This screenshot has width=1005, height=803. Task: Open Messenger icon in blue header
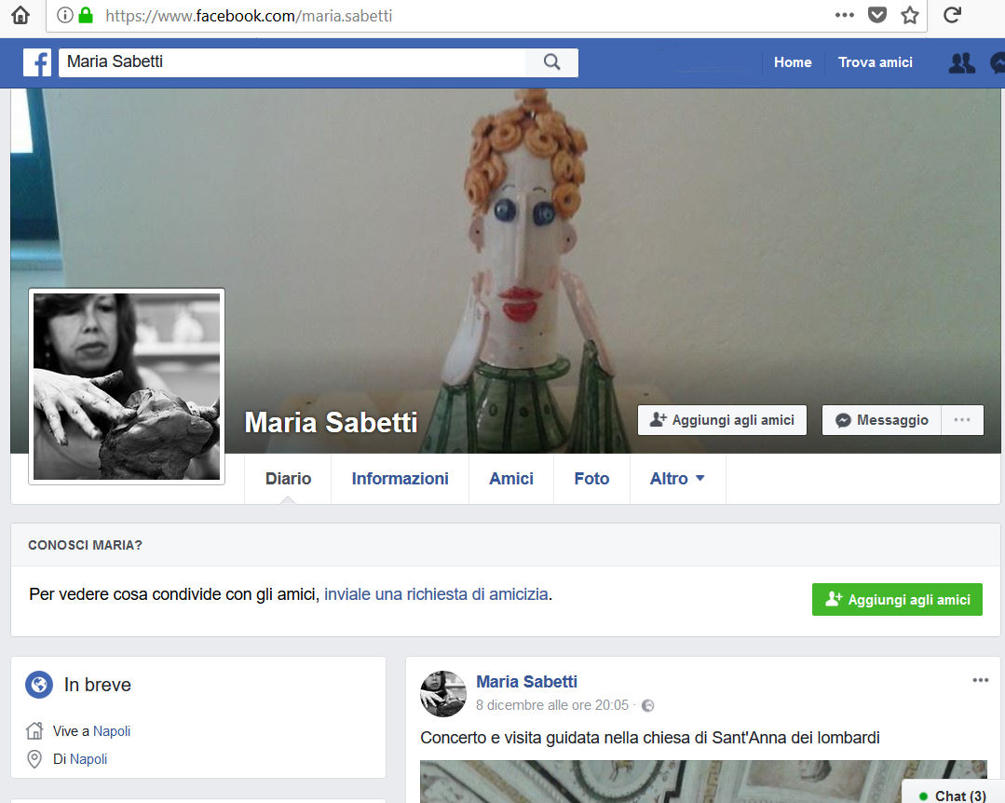998,62
